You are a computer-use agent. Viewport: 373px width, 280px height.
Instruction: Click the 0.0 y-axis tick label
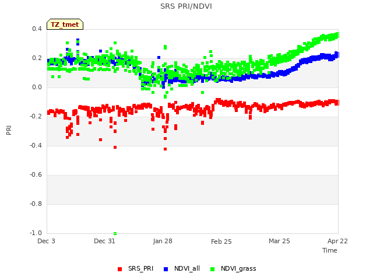(37, 87)
